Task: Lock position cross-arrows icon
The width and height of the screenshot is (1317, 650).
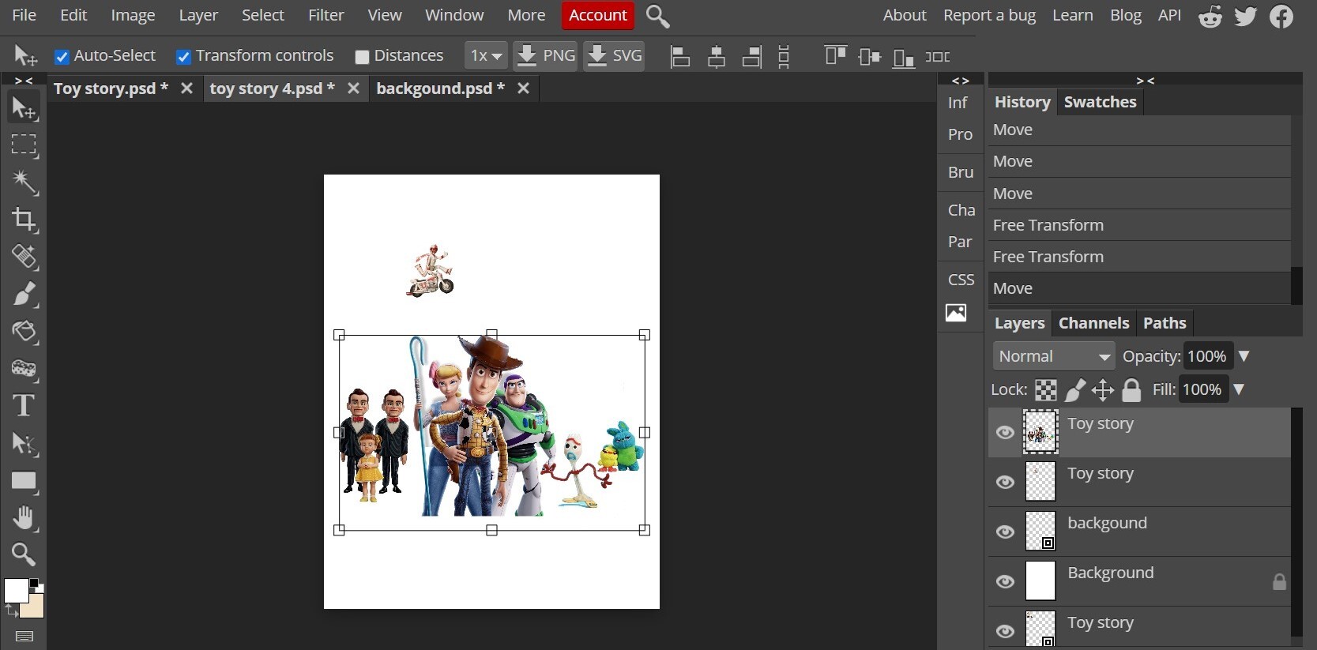Action: [x=1103, y=389]
